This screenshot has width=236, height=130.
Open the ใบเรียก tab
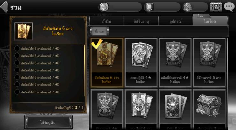click(210, 21)
